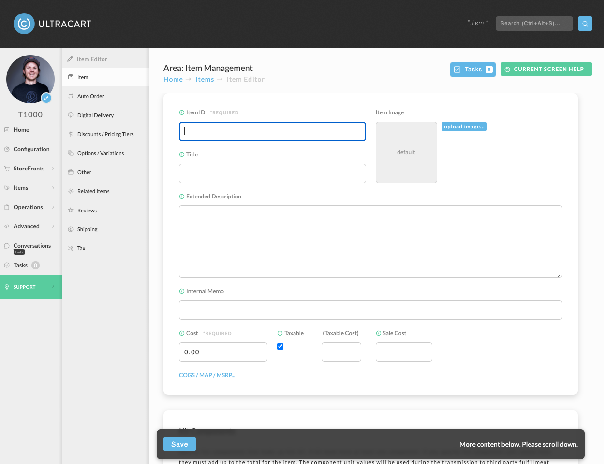Click the Sale Cost info icon
The image size is (604, 464).
coord(379,333)
